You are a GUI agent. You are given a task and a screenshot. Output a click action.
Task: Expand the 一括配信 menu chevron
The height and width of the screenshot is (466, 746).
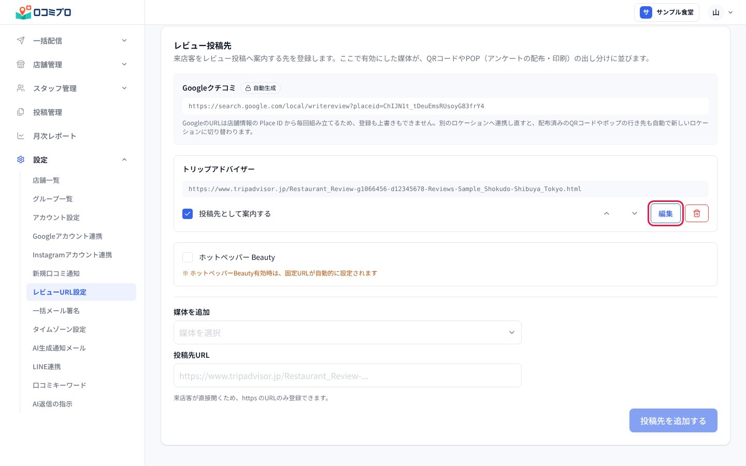pos(124,40)
